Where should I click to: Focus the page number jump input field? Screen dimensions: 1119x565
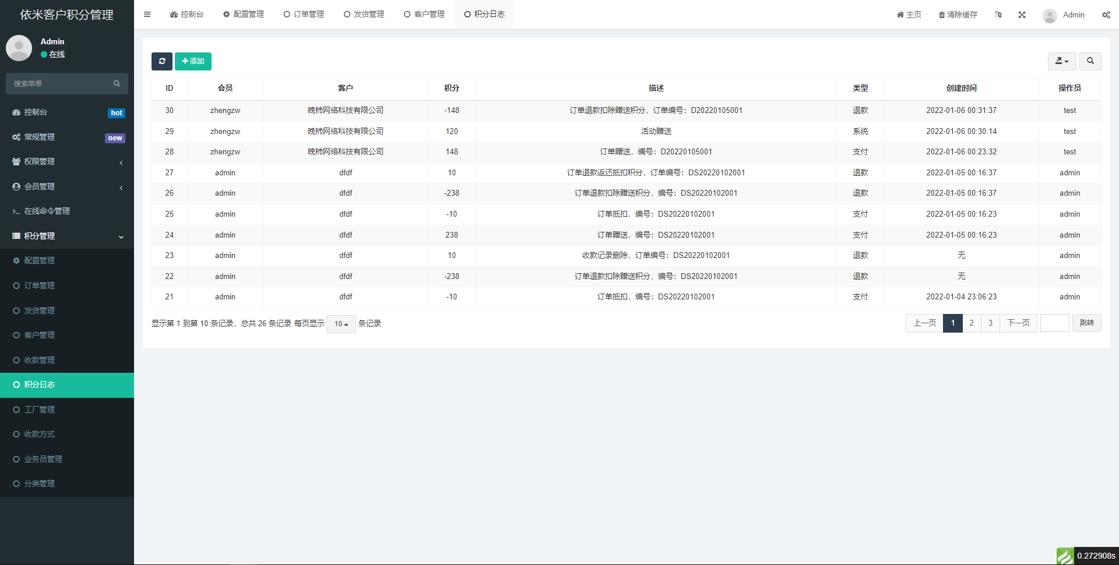coord(1054,323)
